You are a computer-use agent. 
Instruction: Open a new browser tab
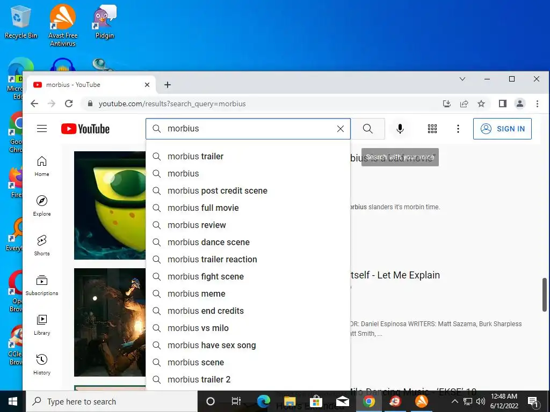pos(168,85)
